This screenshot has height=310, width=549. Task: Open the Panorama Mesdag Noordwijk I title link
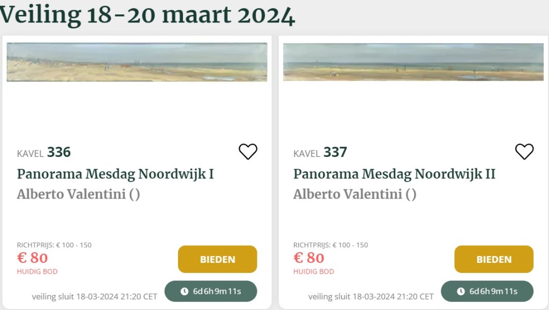(x=115, y=174)
